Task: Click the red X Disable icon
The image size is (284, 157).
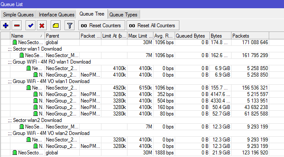Action: 42,26
